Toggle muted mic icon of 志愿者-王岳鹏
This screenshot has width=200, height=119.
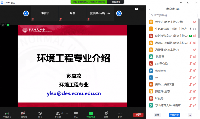[190, 43]
